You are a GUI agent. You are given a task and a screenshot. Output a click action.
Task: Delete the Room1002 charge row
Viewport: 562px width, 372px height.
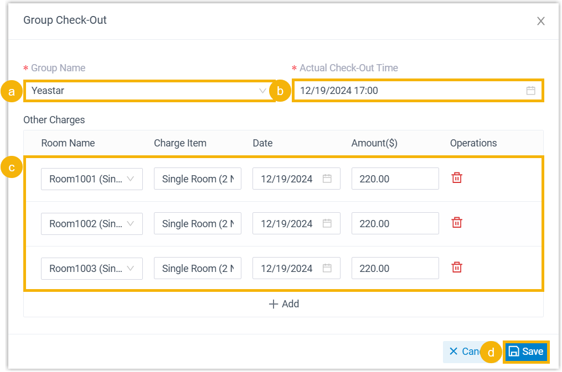coord(457,223)
